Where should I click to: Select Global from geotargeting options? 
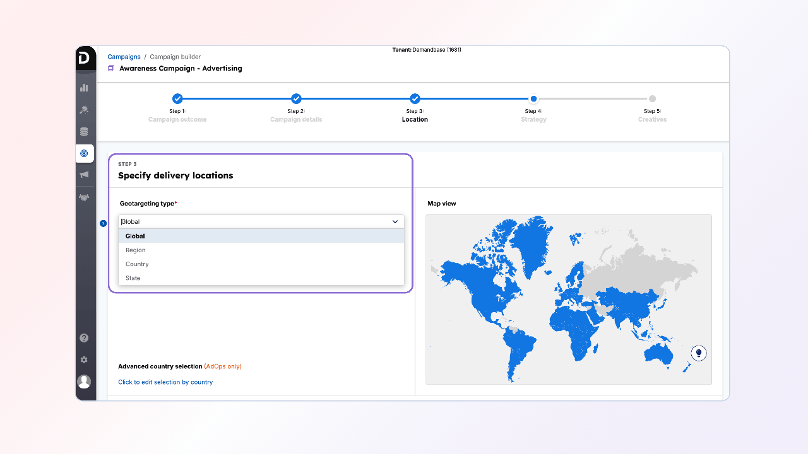(135, 236)
